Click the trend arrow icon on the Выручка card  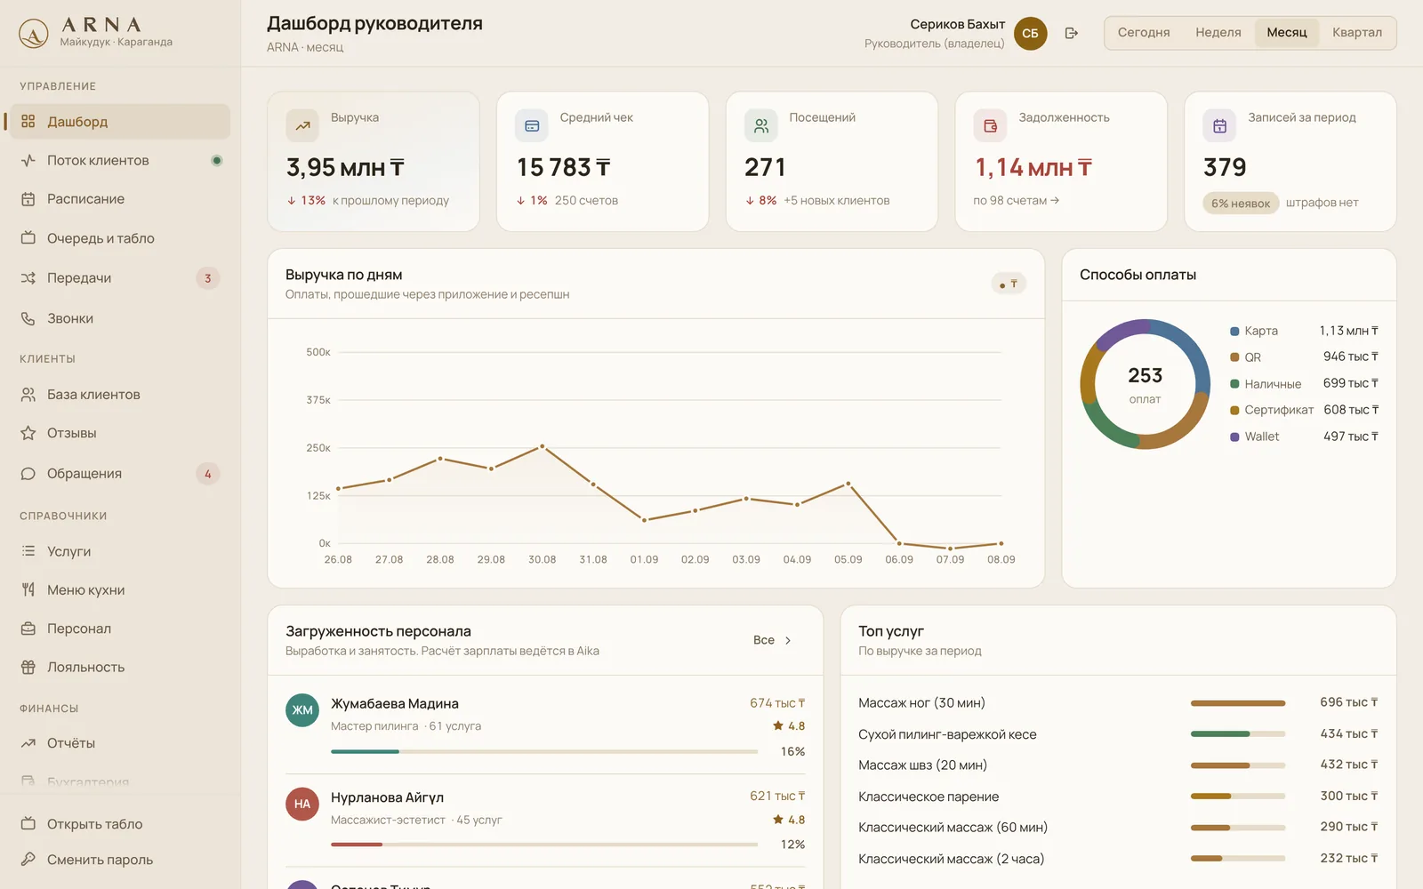pyautogui.click(x=302, y=126)
